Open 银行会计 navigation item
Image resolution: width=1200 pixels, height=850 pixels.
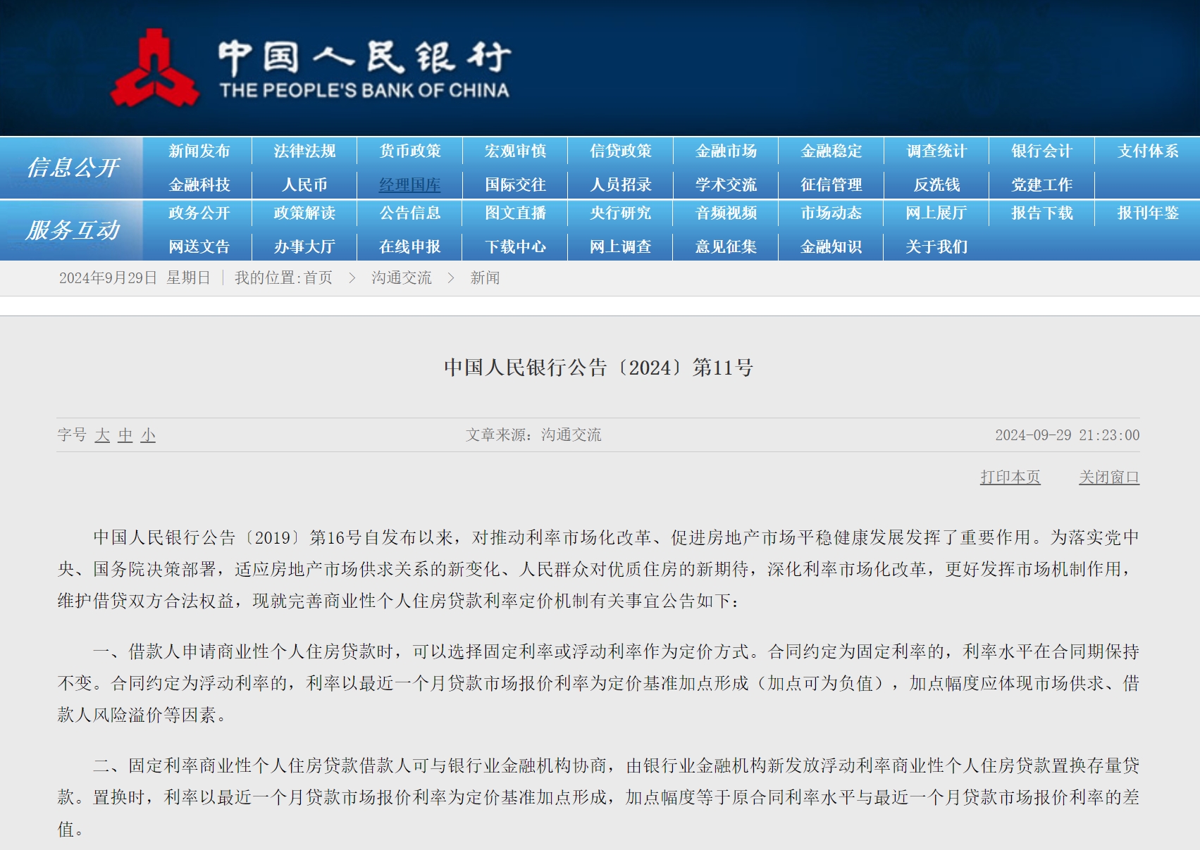1041,151
